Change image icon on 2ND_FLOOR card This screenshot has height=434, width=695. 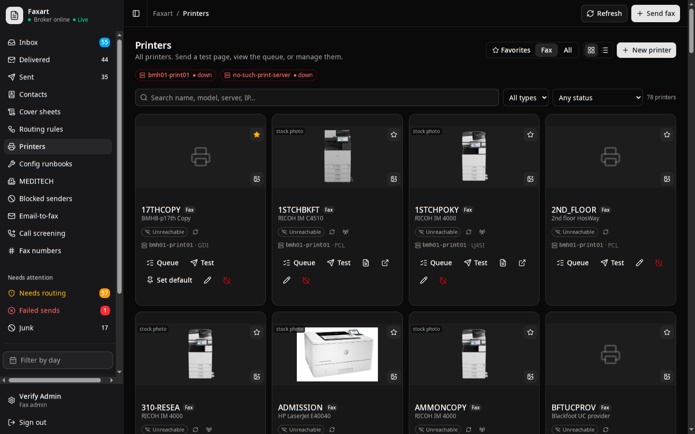(667, 179)
